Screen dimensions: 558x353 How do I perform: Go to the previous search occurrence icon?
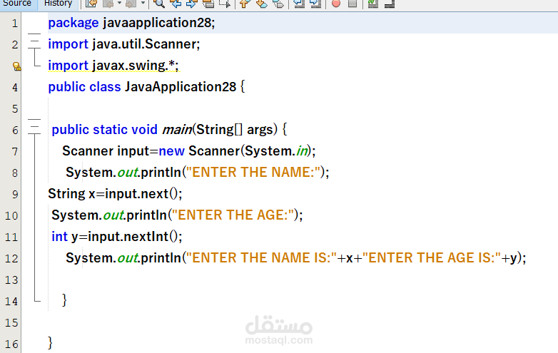pos(176,4)
